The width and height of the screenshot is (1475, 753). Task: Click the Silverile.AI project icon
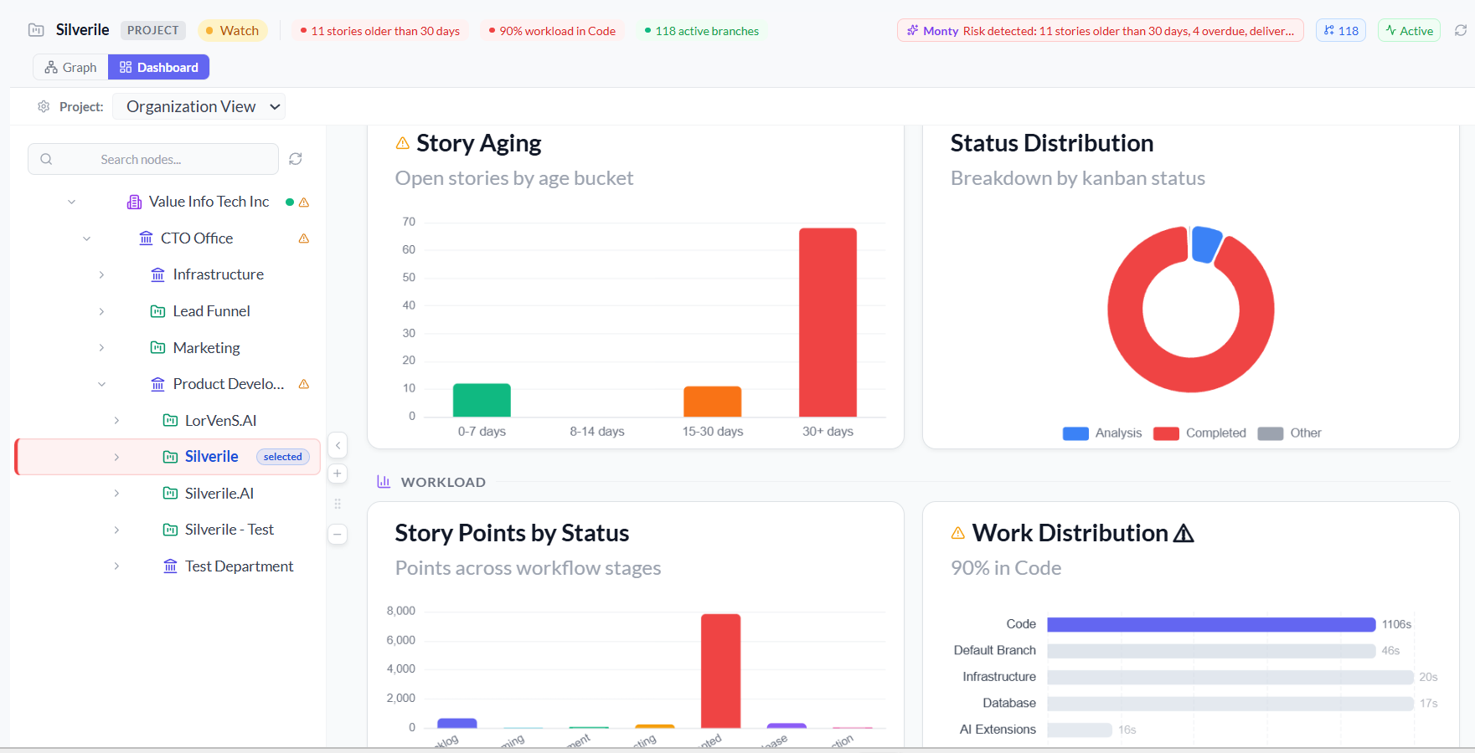170,493
